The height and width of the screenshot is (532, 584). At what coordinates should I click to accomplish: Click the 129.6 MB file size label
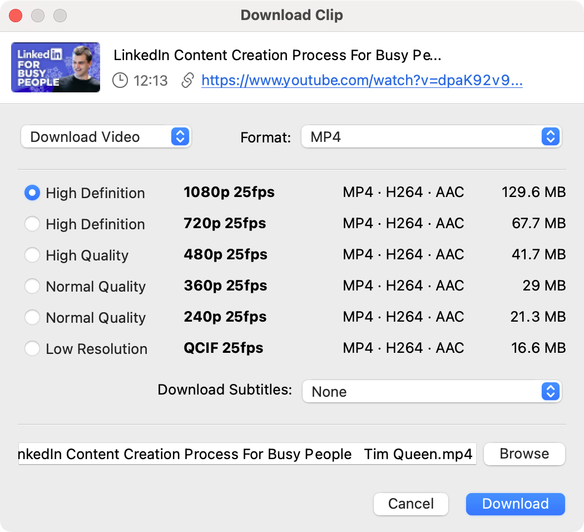point(533,193)
